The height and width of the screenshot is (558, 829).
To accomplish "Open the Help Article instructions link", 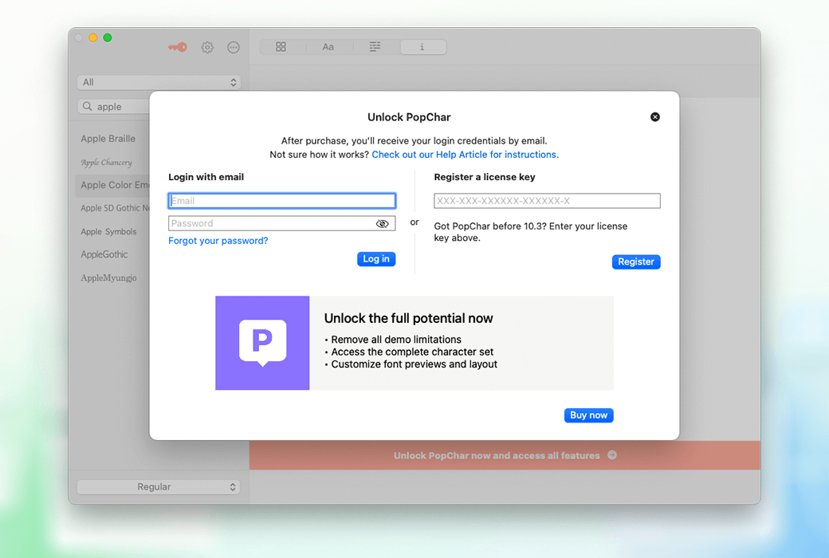I will [x=465, y=155].
